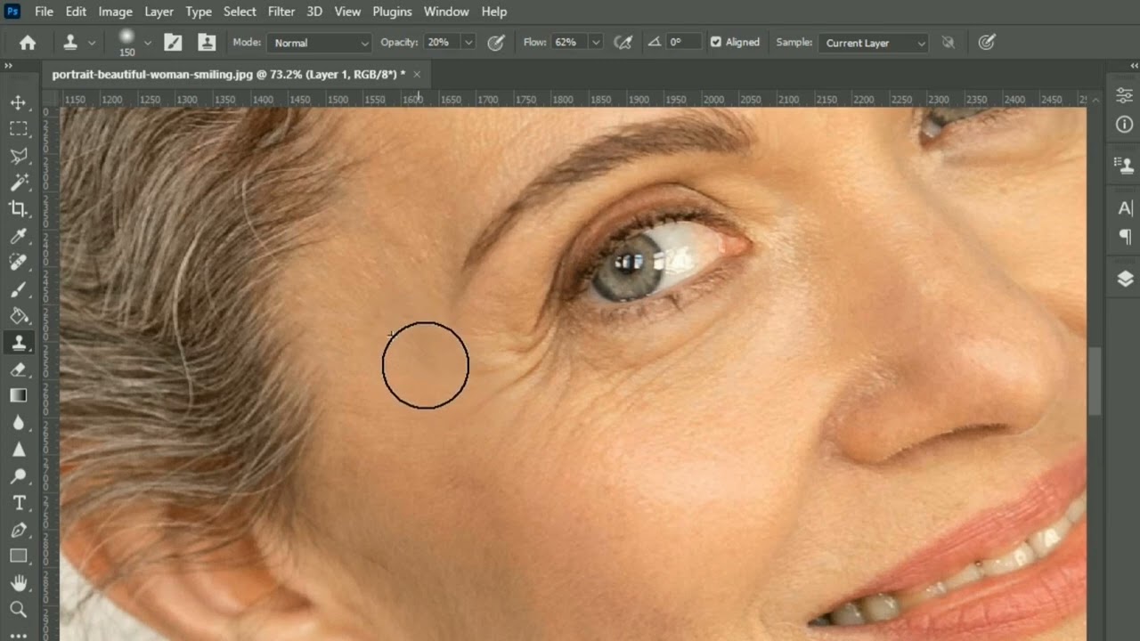
Task: Expand the right panel dock
Action: (x=1134, y=66)
